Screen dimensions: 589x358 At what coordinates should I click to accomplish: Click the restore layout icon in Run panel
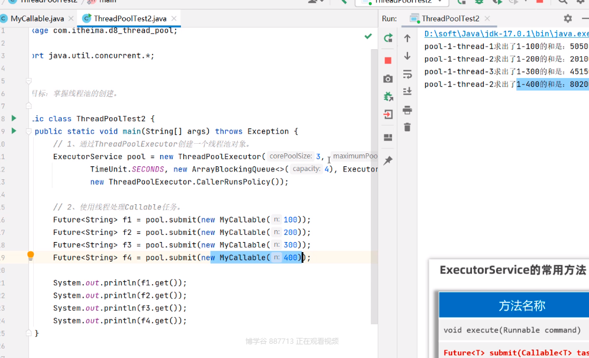pos(388,138)
